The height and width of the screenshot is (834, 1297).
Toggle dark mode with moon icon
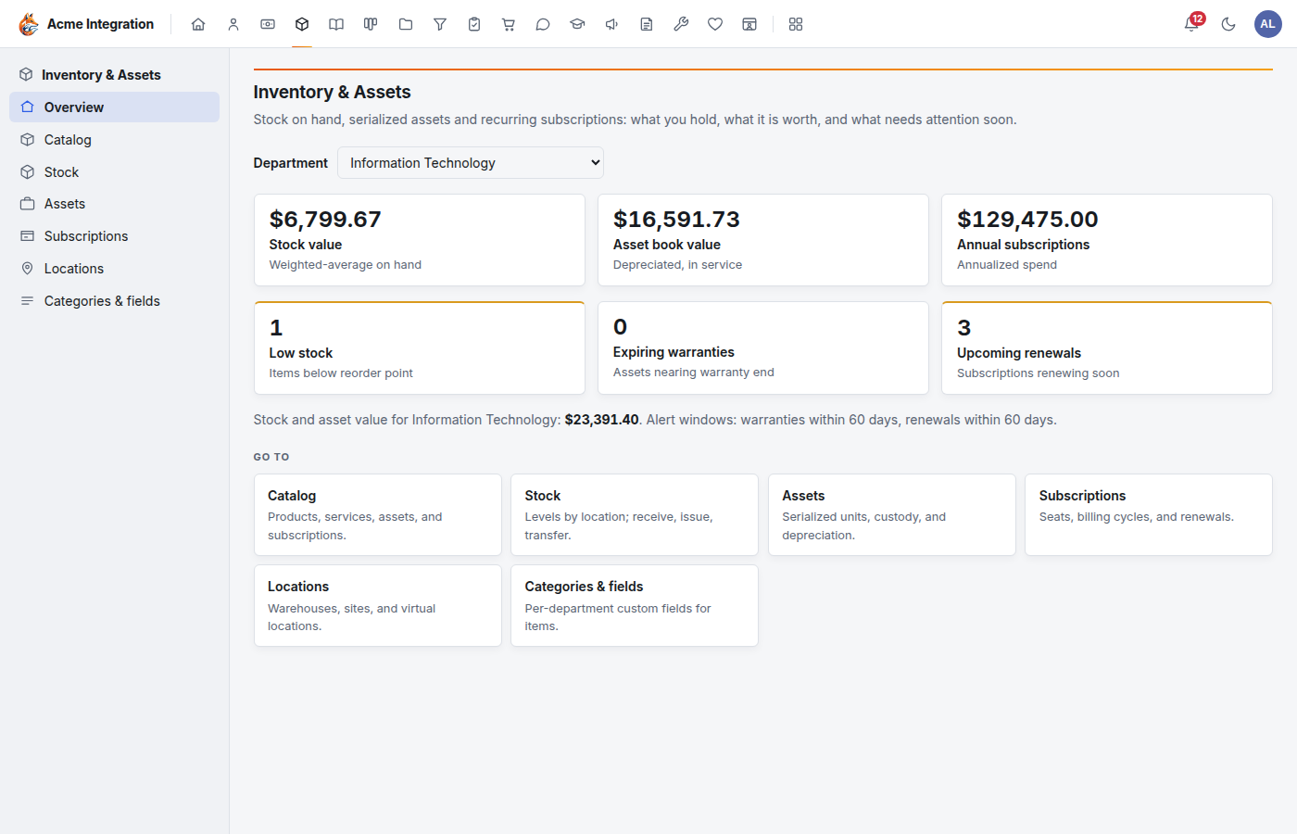(x=1228, y=24)
